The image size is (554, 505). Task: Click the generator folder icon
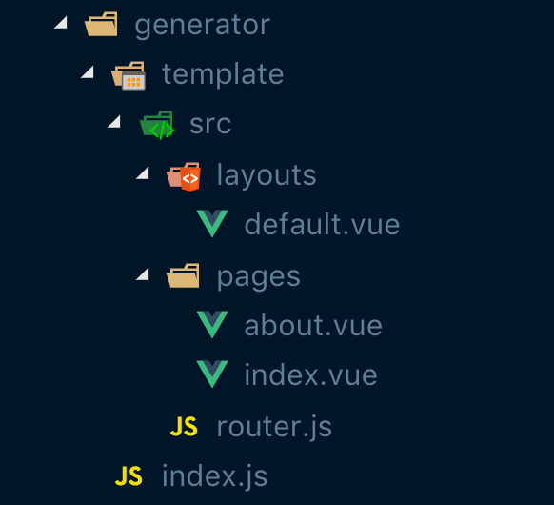point(101,24)
